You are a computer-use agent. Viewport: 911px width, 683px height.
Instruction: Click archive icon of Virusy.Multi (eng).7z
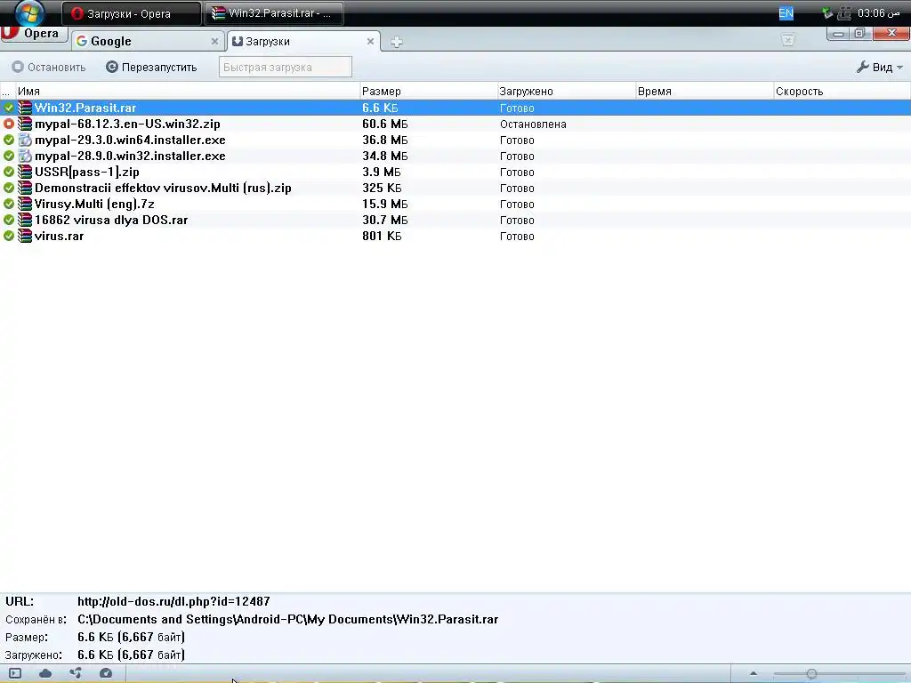[x=24, y=204]
